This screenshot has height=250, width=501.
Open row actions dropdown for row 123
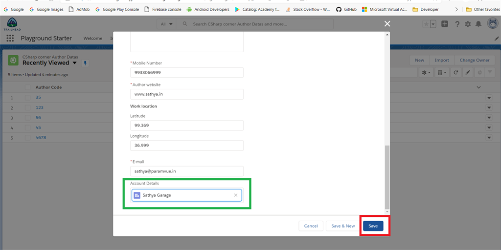click(x=489, y=107)
